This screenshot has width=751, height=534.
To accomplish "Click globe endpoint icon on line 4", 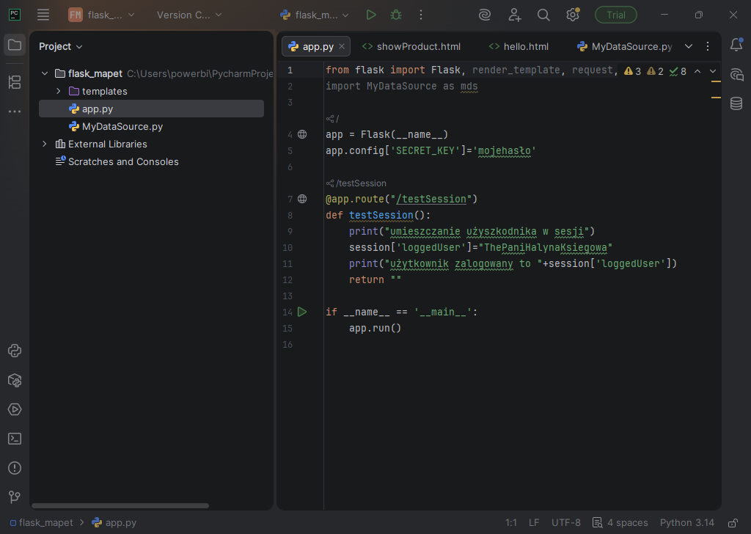I will (x=302, y=134).
